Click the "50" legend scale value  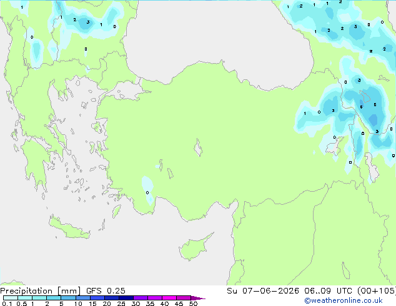click(x=193, y=304)
